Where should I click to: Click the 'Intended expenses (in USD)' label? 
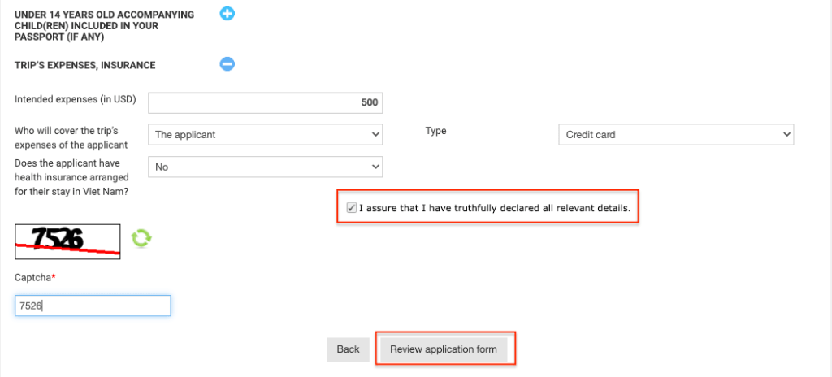click(76, 99)
